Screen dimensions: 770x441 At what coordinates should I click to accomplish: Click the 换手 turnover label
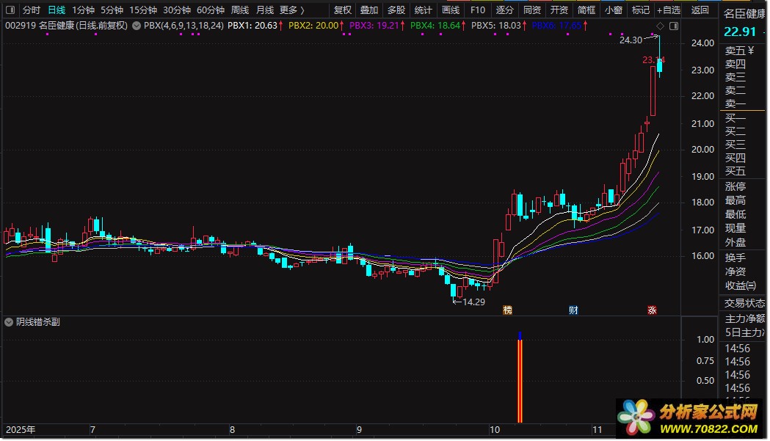point(736,258)
